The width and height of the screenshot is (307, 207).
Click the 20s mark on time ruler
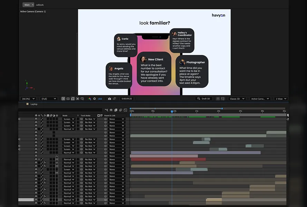[x=219, y=111]
